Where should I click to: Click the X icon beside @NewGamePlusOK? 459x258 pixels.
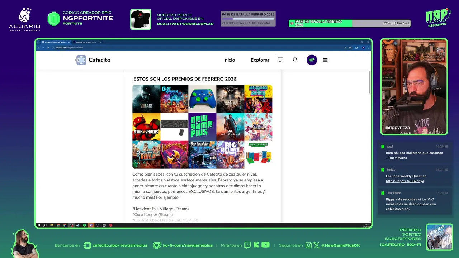click(317, 245)
